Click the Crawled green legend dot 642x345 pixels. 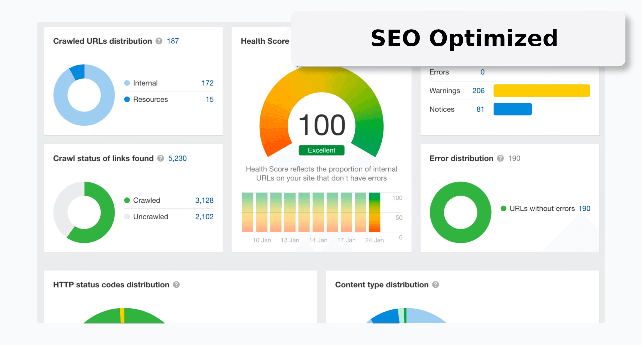[x=127, y=200]
